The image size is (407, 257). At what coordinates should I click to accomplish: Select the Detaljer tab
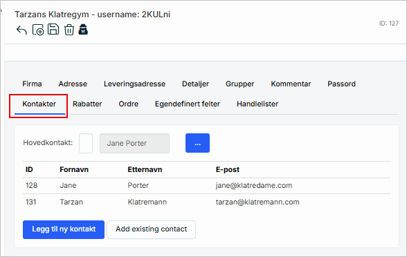[195, 84]
